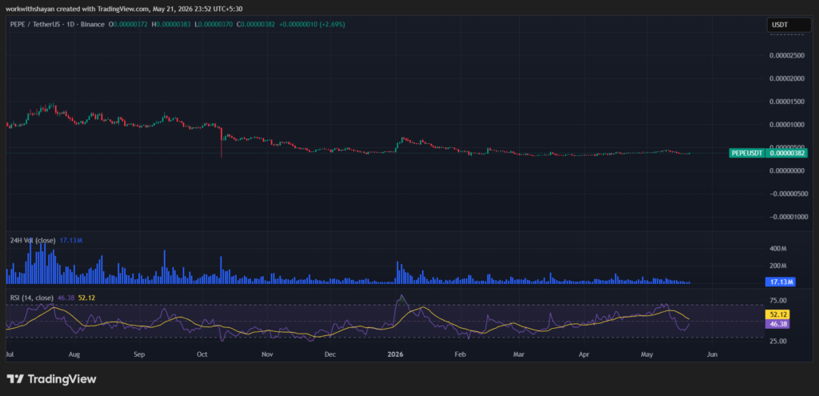The width and height of the screenshot is (819, 396).
Task: Click the 46.38 value beside RSI title
Action: pyautogui.click(x=66, y=298)
